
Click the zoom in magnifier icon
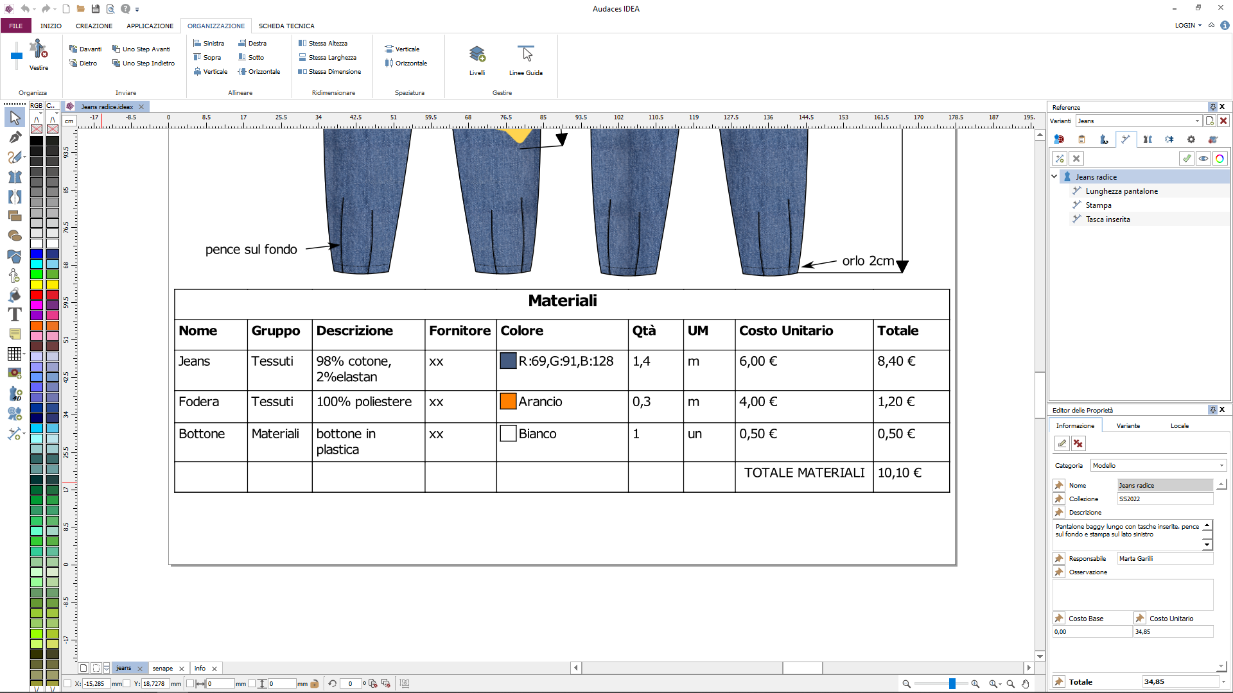point(975,684)
